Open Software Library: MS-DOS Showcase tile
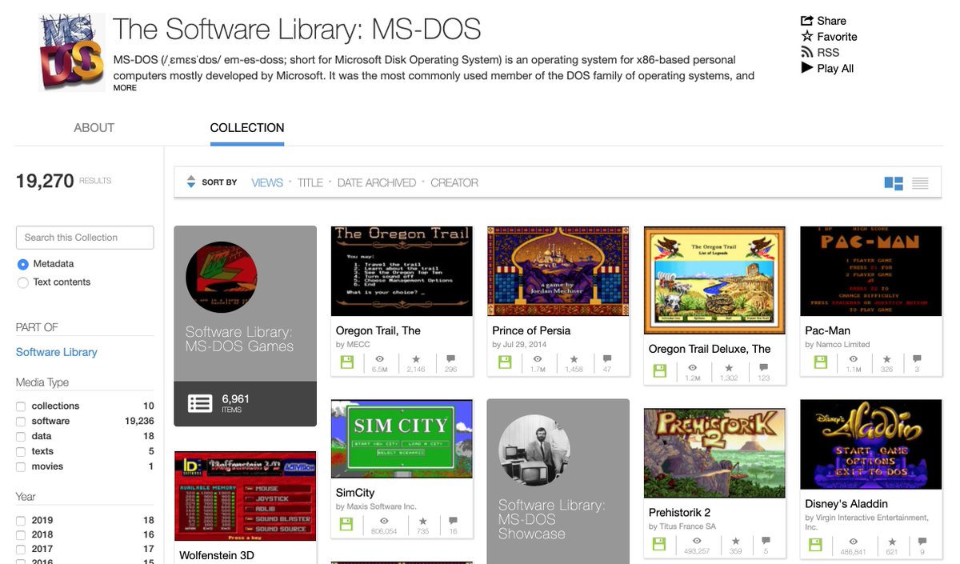960x564 pixels. coord(558,482)
